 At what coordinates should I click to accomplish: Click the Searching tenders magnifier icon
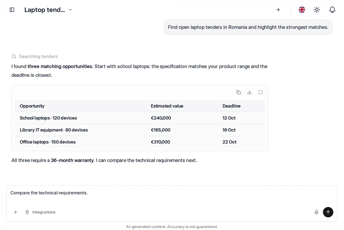pyautogui.click(x=14, y=56)
